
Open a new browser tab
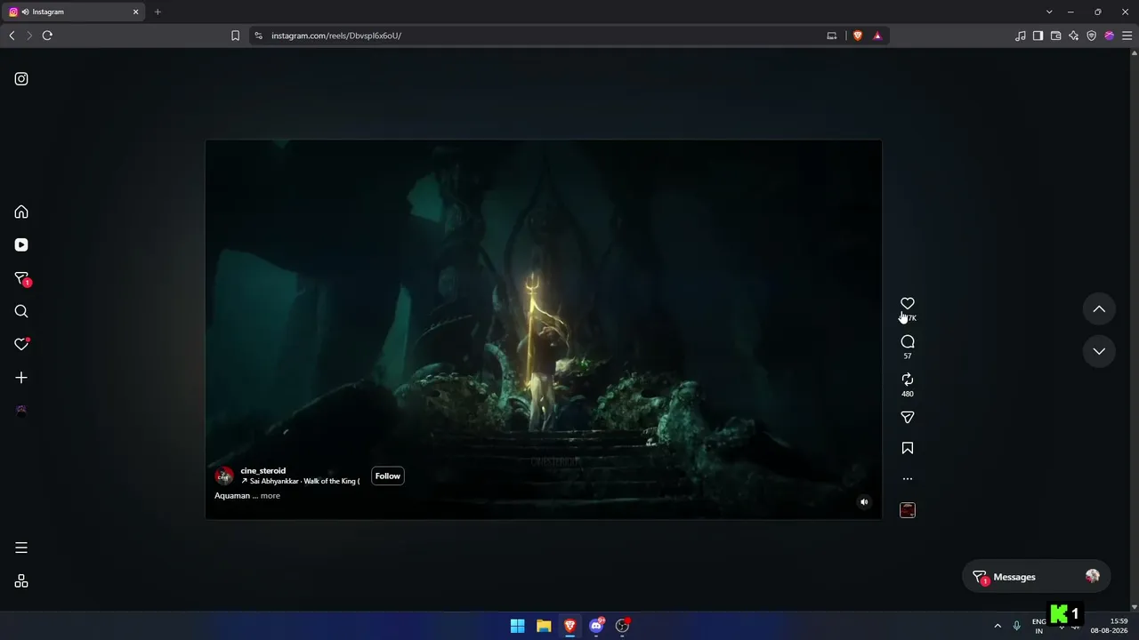click(x=158, y=12)
